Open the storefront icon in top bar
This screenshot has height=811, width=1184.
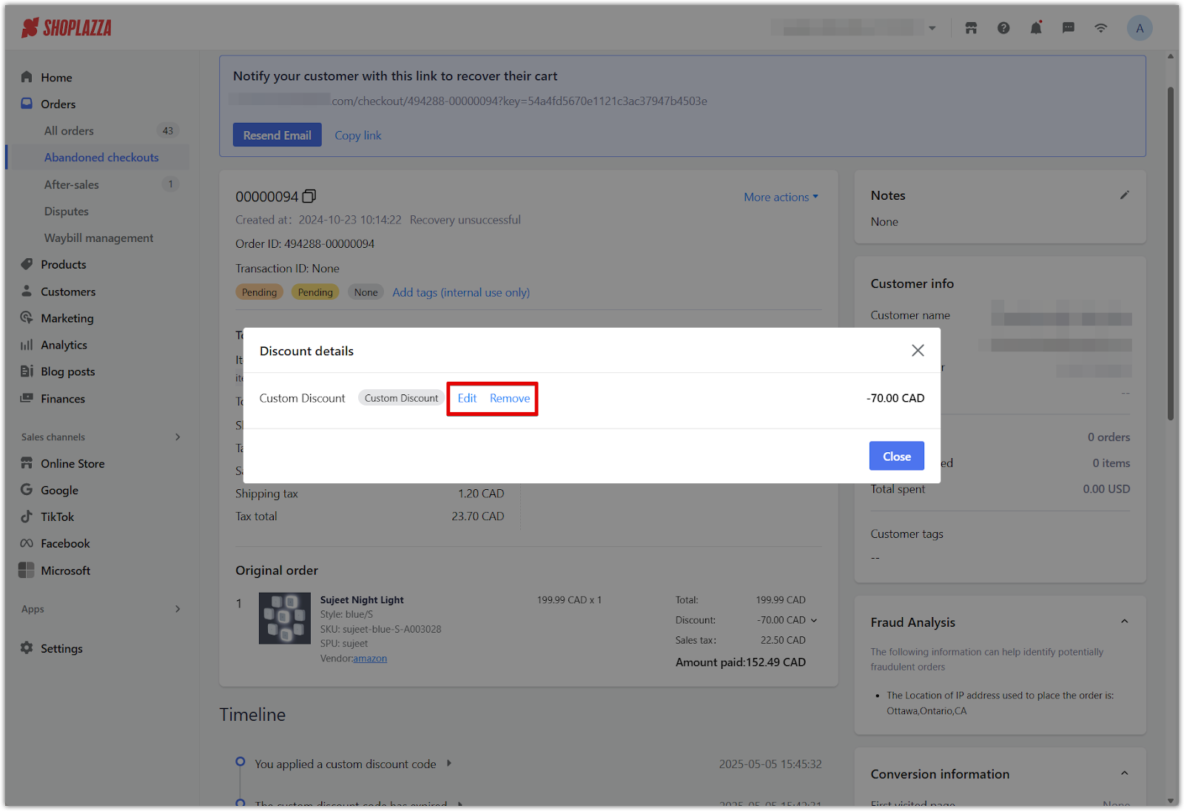[x=971, y=28]
